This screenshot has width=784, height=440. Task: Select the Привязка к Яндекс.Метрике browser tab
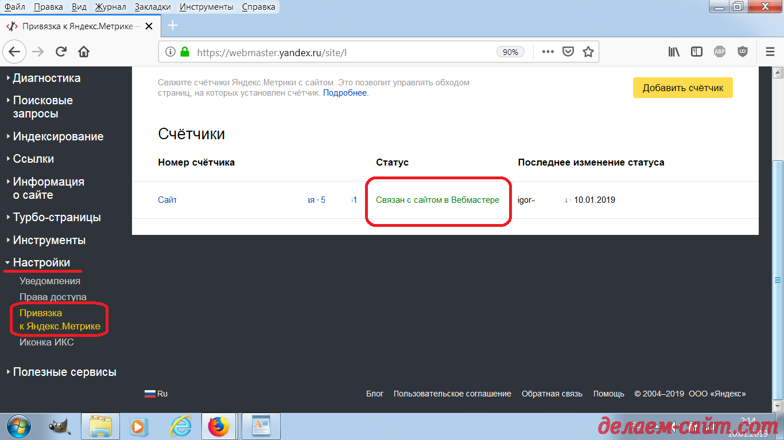click(80, 26)
